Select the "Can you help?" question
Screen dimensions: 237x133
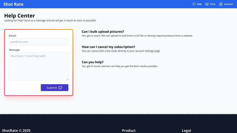click(92, 62)
